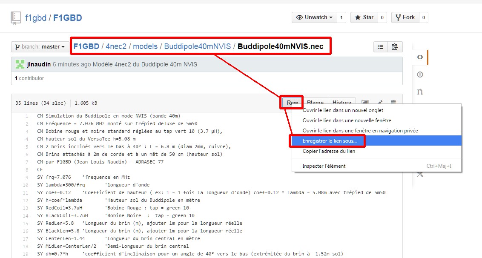This screenshot has height=258, width=482.
Task: Click the 35 lines (34 sloc) info
Action: click(x=40, y=103)
